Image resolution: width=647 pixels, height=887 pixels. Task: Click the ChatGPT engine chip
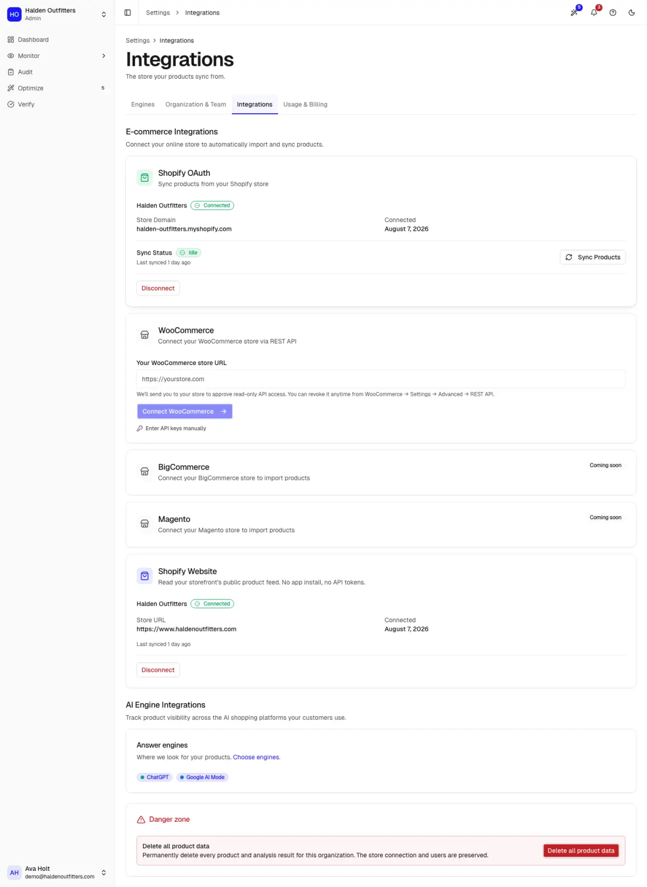(x=154, y=778)
